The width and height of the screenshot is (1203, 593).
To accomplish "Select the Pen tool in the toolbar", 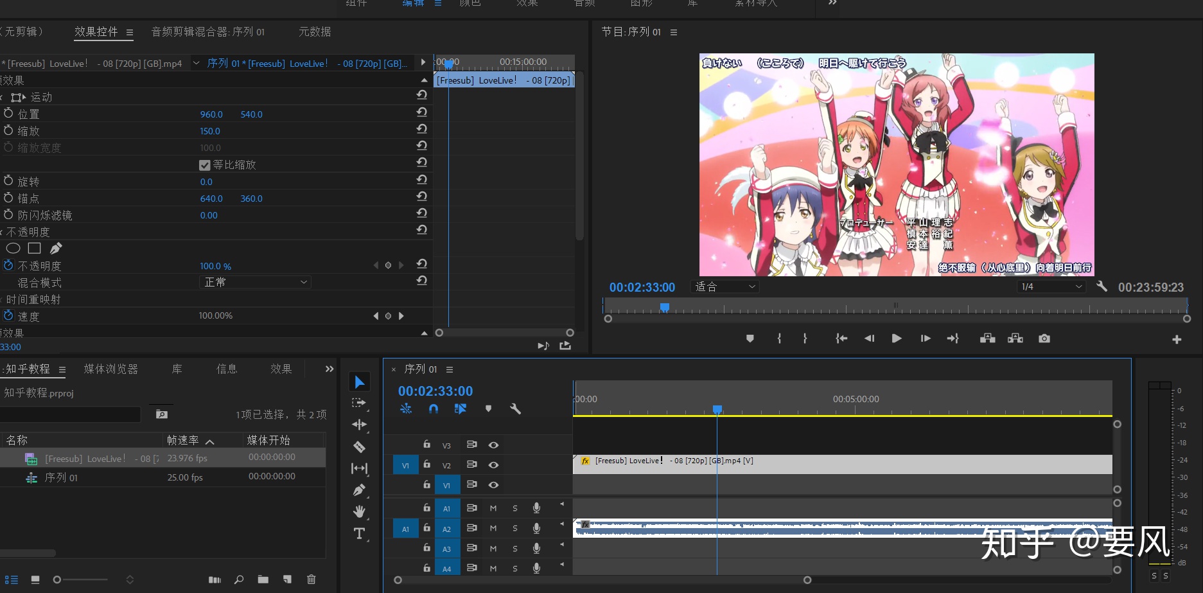I will pyautogui.click(x=359, y=490).
